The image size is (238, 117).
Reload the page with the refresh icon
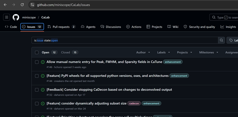click(22, 5)
